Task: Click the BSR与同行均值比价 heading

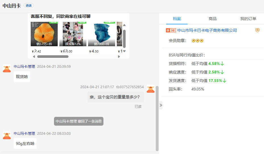Action: pyautogui.click(x=187, y=55)
